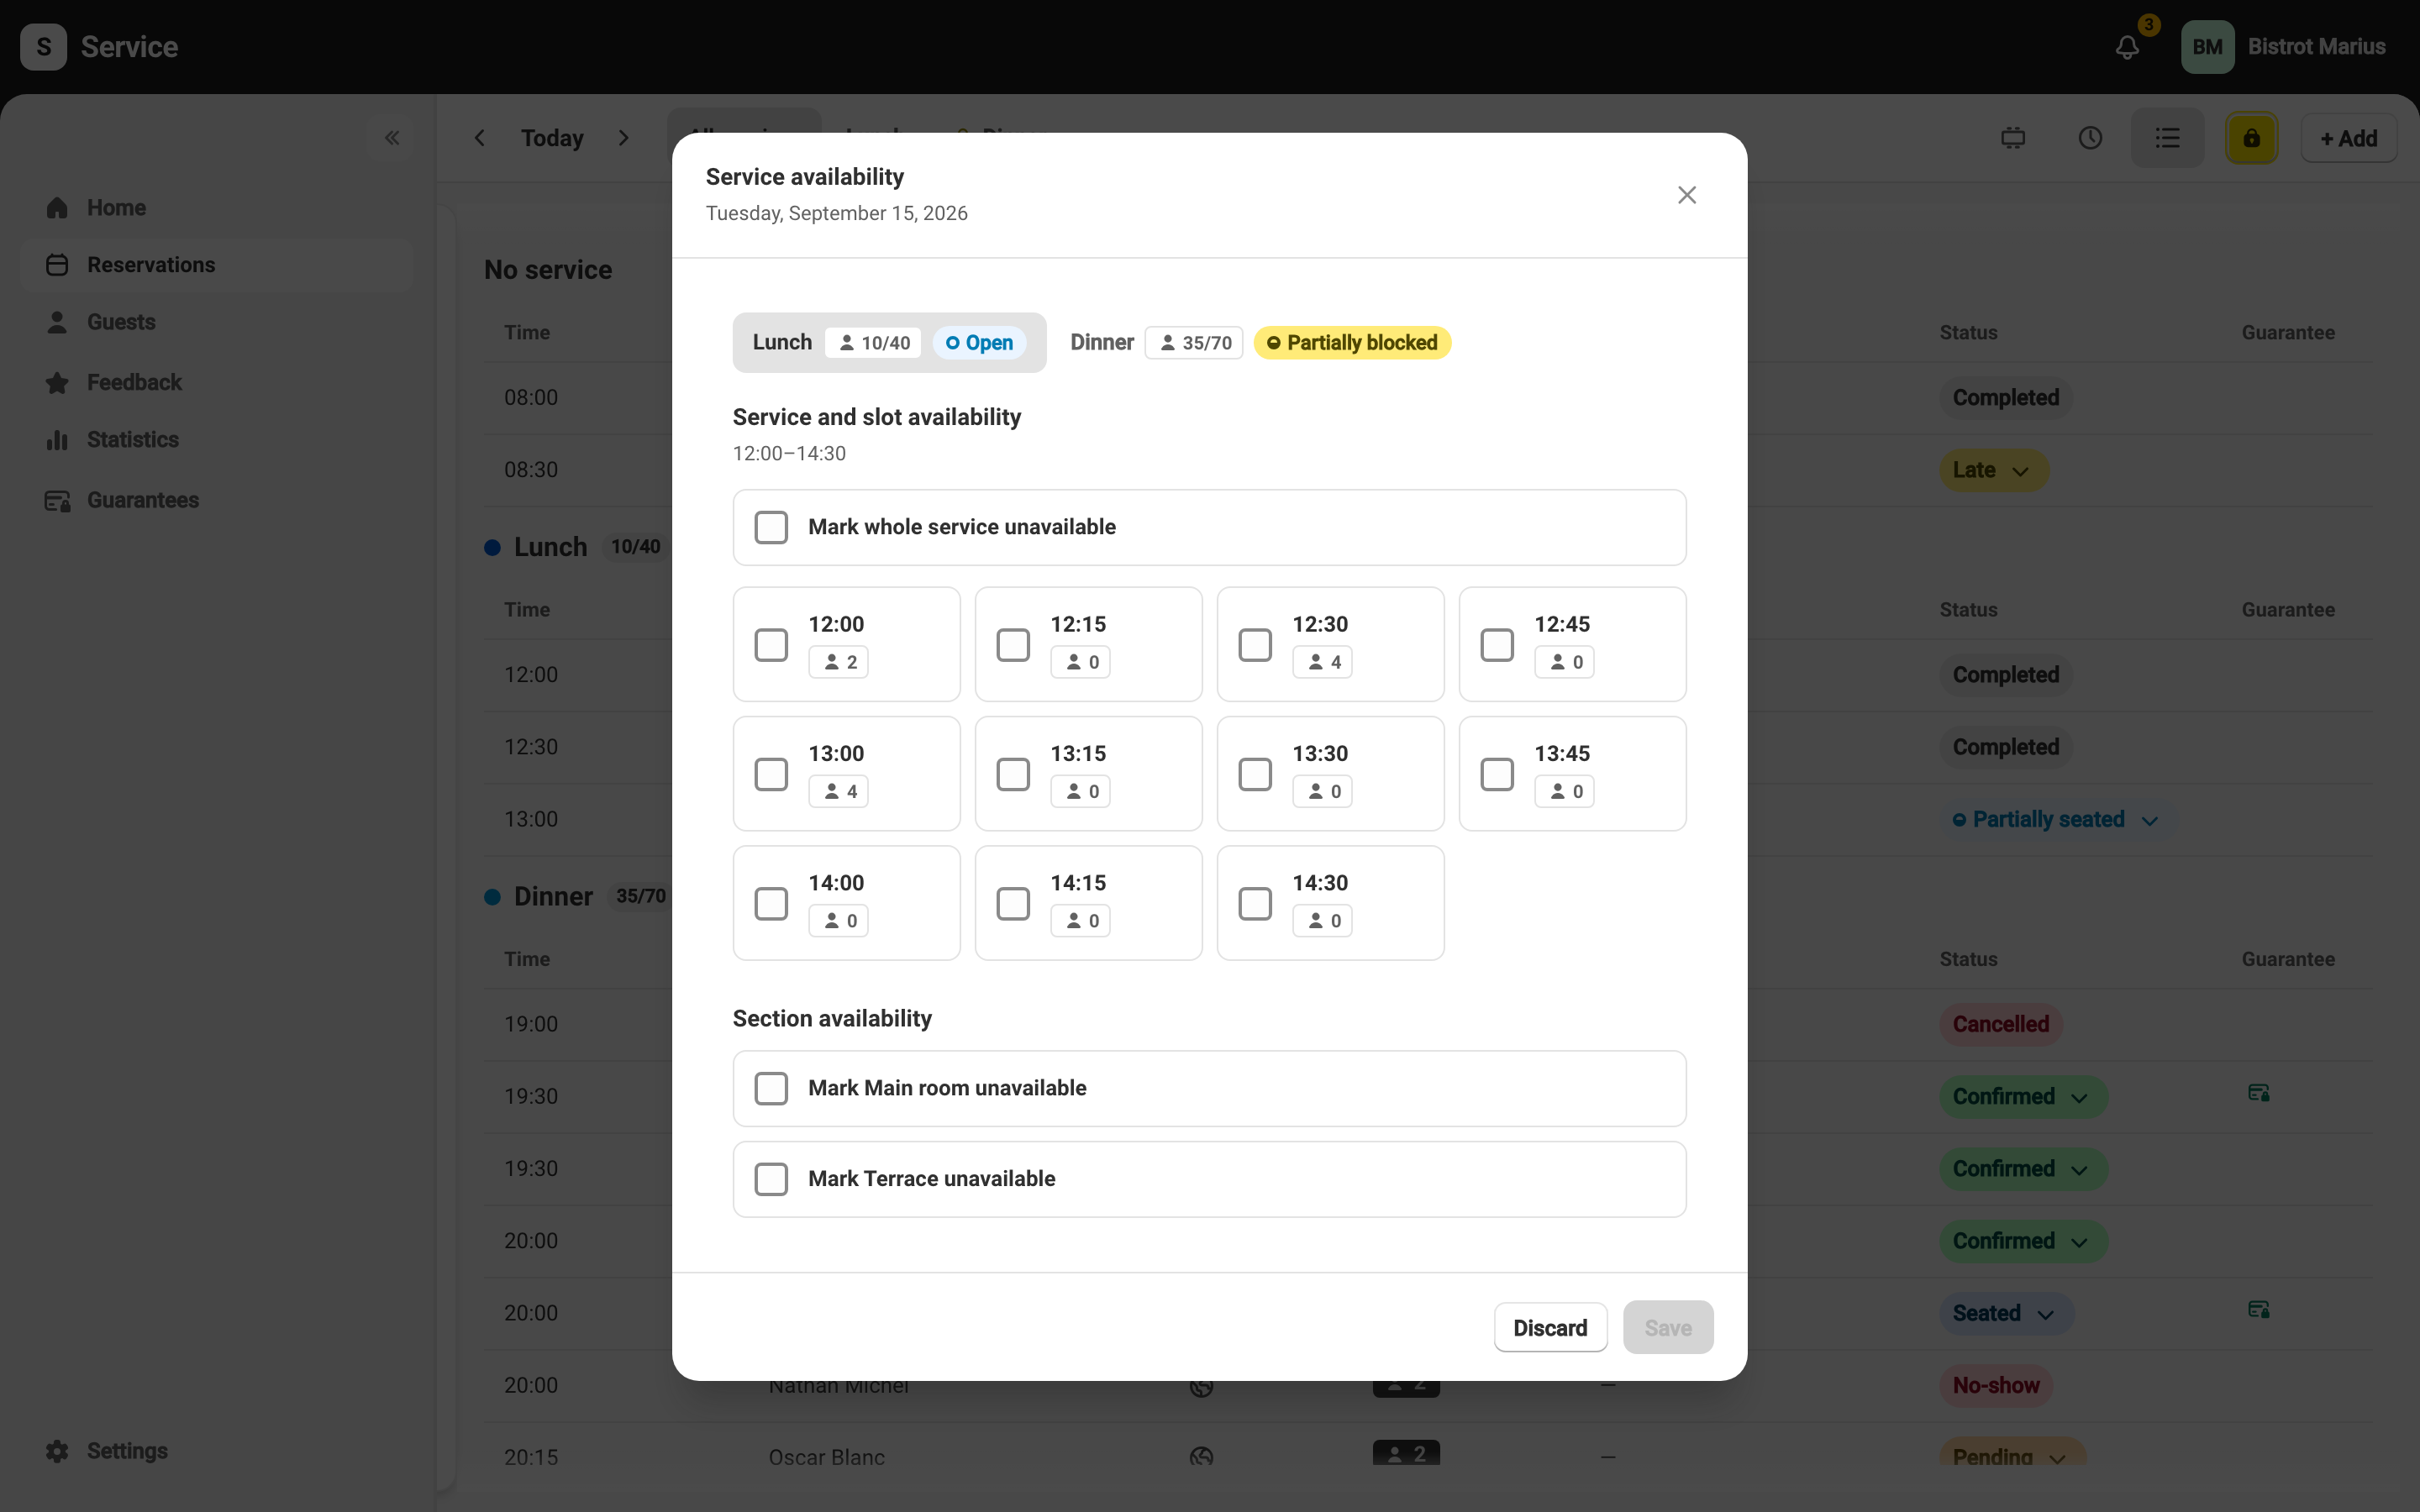The width and height of the screenshot is (2420, 1512).
Task: Open Guarantees in the sidebar
Action: [216, 500]
